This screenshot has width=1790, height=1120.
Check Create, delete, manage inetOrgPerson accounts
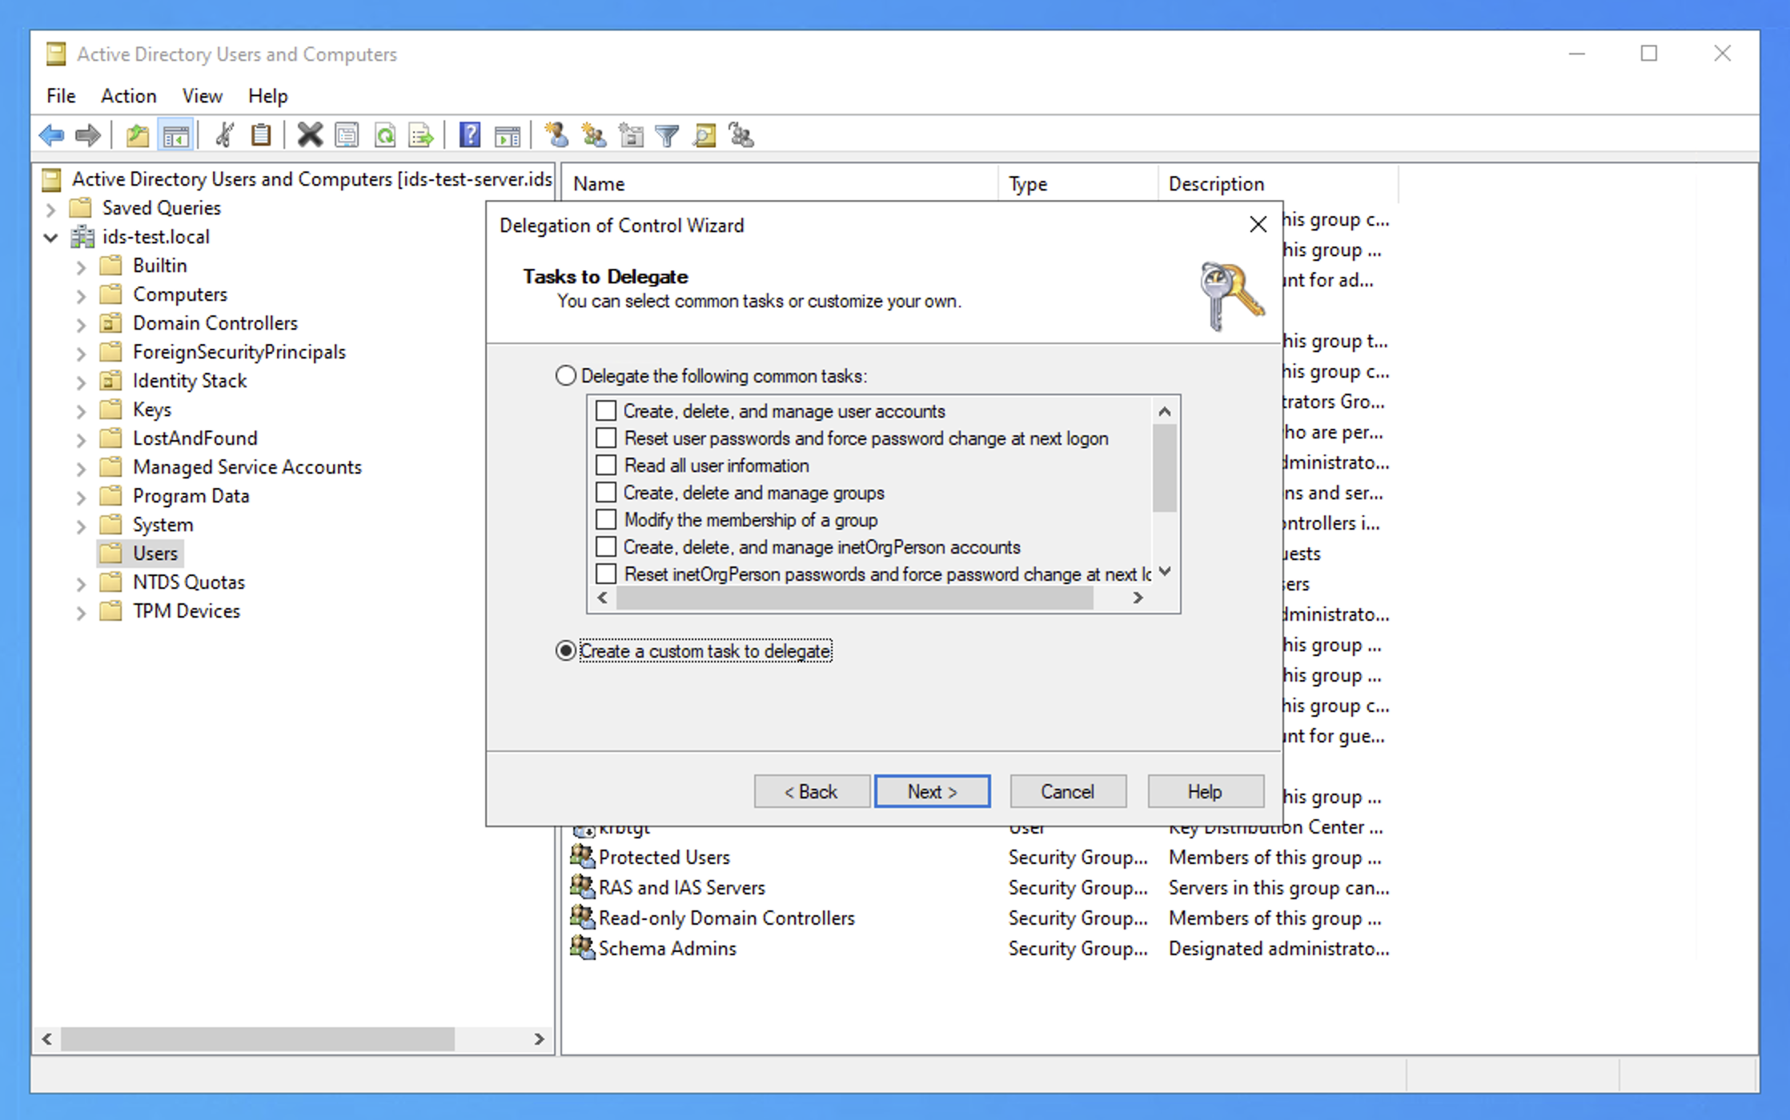[x=606, y=546]
